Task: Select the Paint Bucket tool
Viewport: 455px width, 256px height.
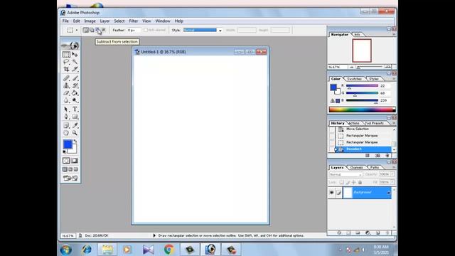Action: pyautogui.click(x=75, y=93)
